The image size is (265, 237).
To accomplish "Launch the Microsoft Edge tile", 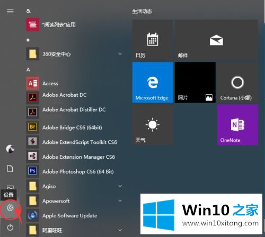I will tap(153, 83).
